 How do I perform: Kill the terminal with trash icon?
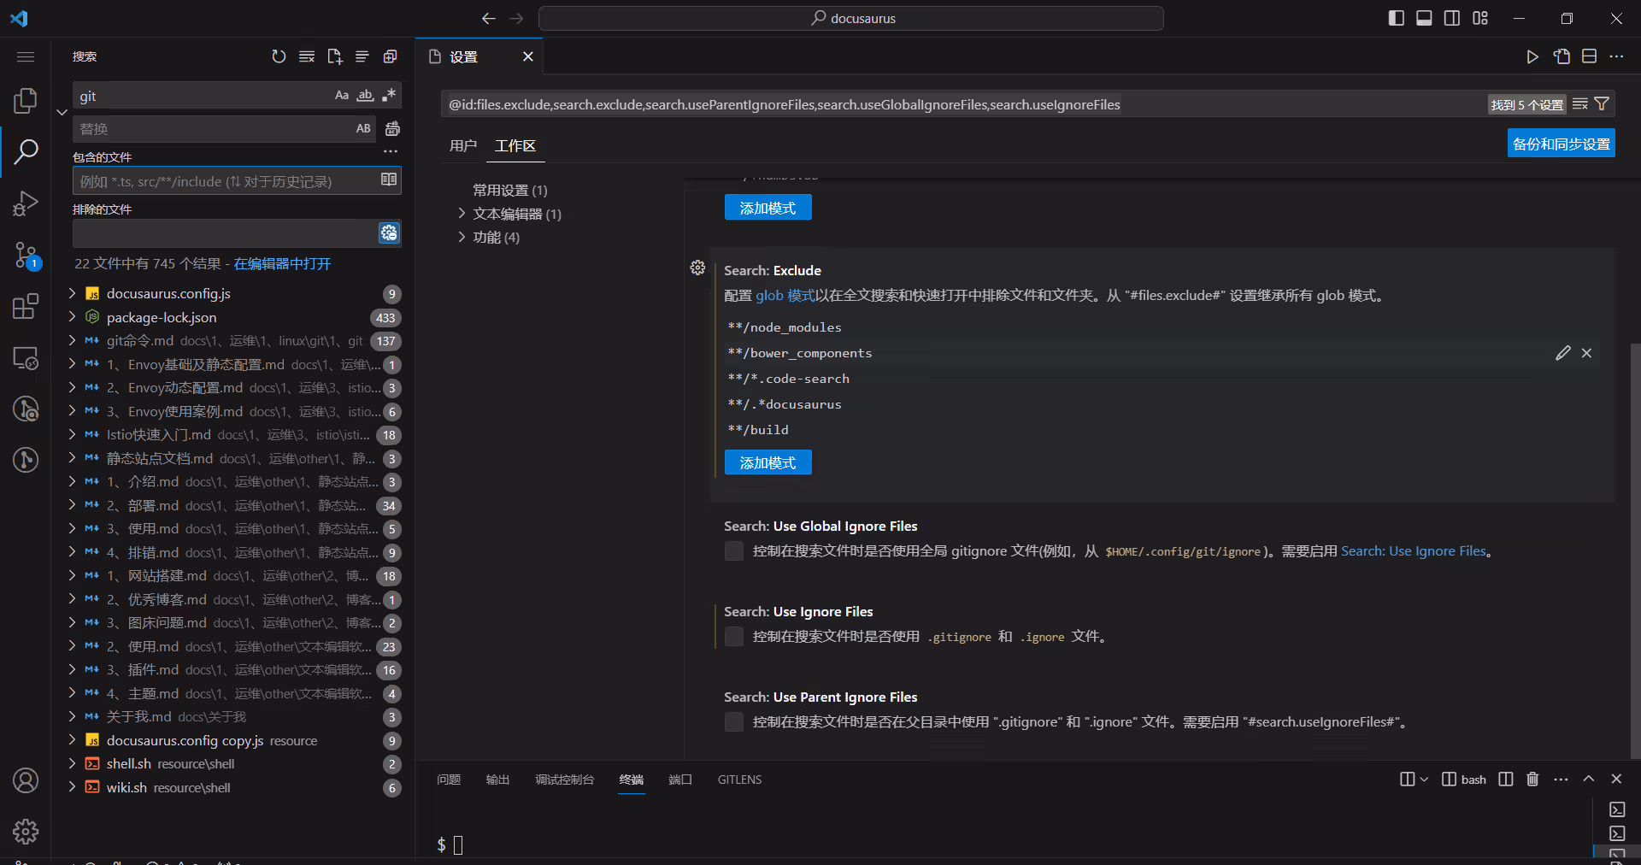(x=1532, y=780)
